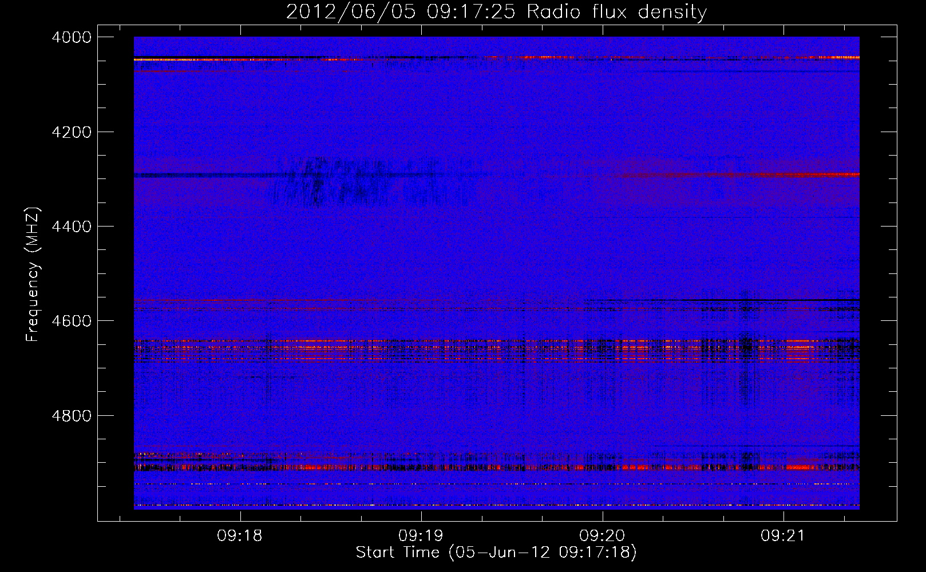
Task: Select the 4800 frequency tick label
Action: 72,415
